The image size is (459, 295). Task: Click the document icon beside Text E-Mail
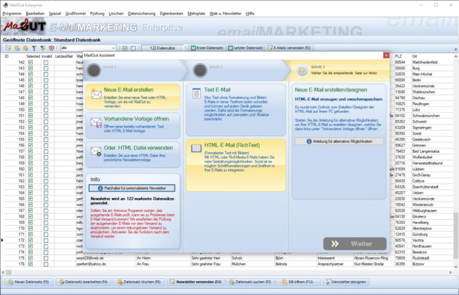pos(196,93)
